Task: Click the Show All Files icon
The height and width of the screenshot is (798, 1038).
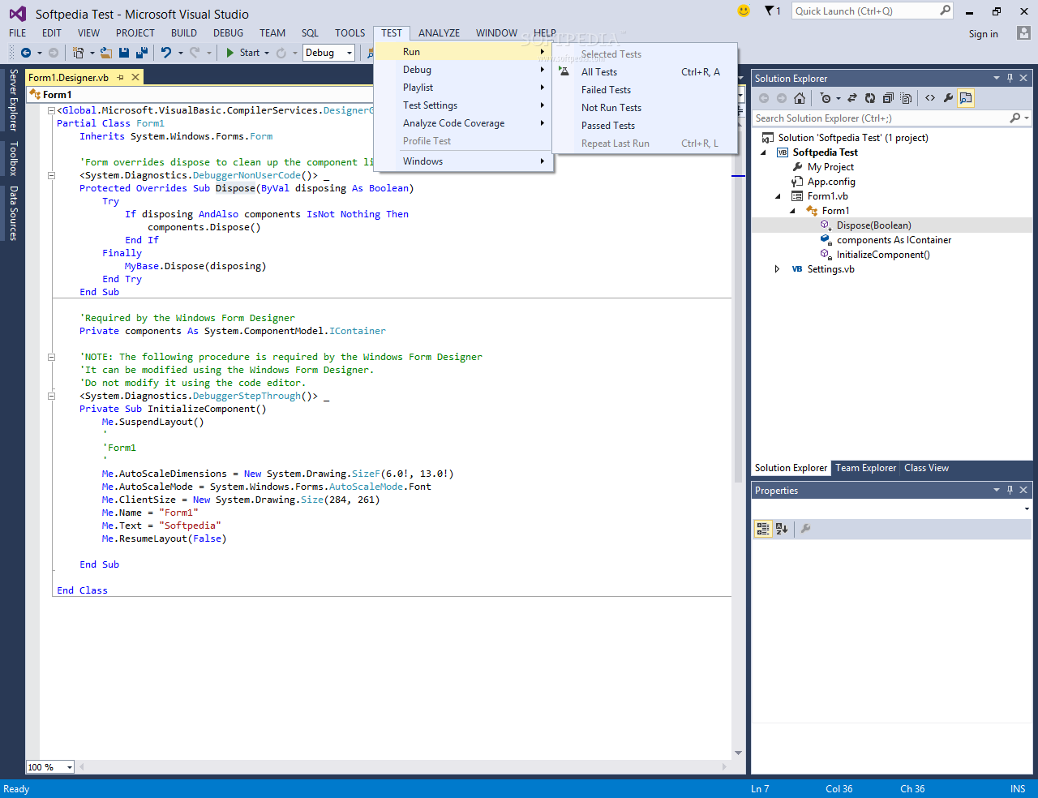Action: (x=906, y=98)
